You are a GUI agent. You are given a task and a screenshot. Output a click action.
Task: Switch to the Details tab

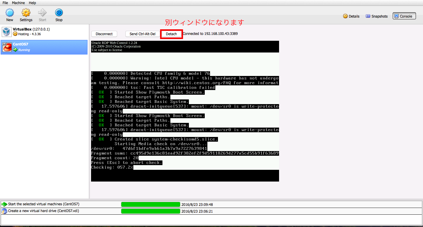pyautogui.click(x=351, y=16)
